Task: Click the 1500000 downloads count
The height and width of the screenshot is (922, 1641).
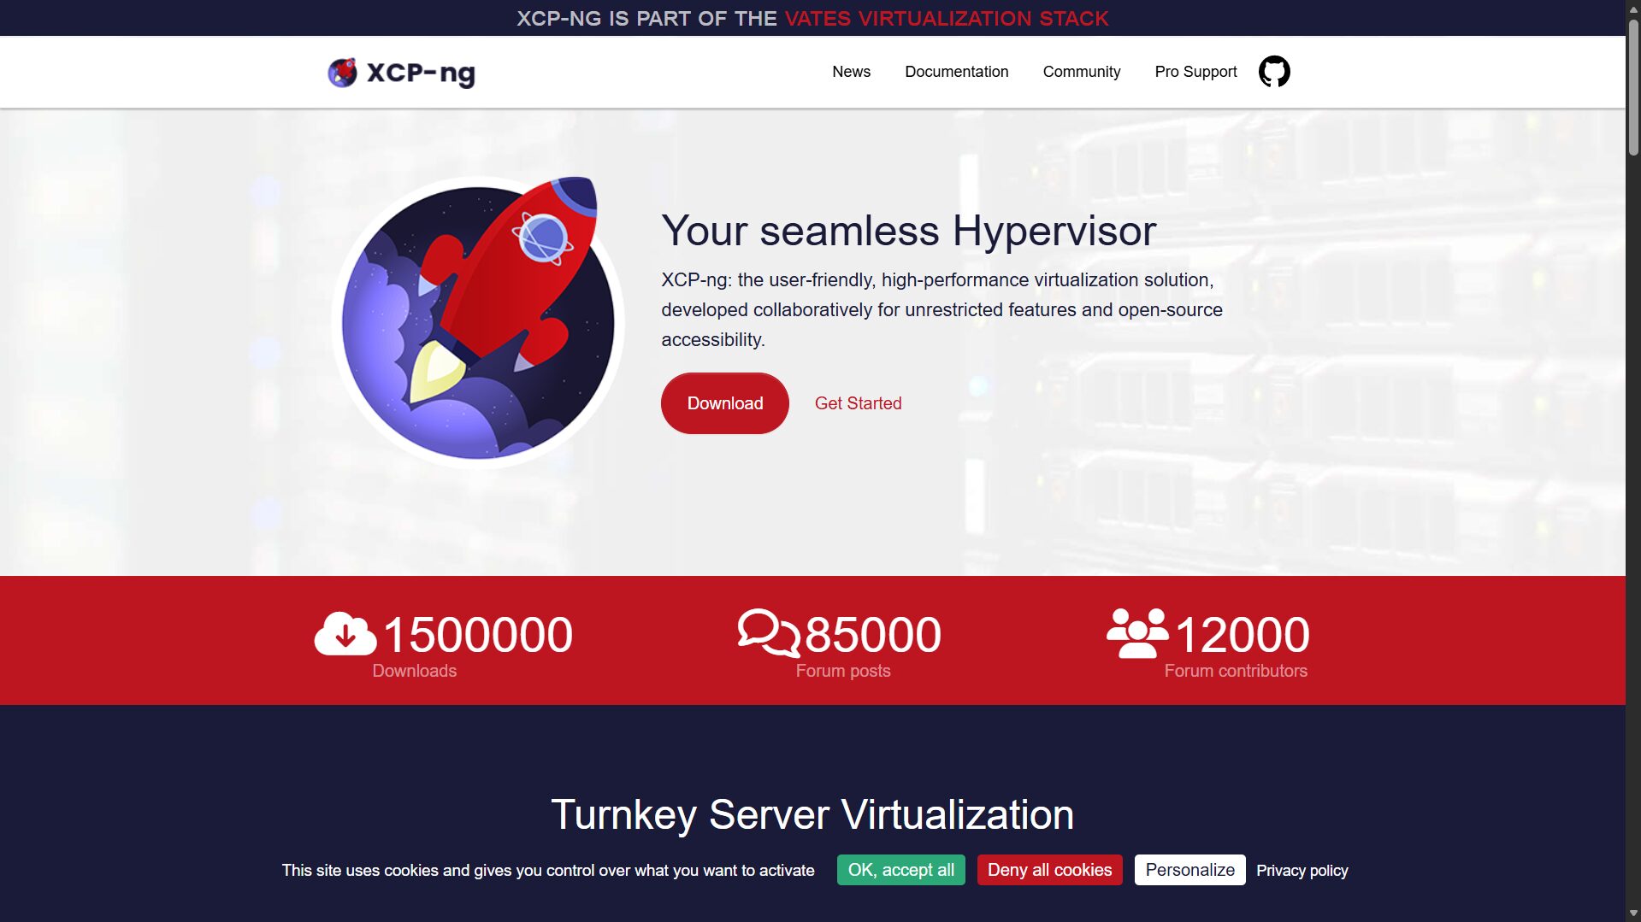Action: coord(478,635)
